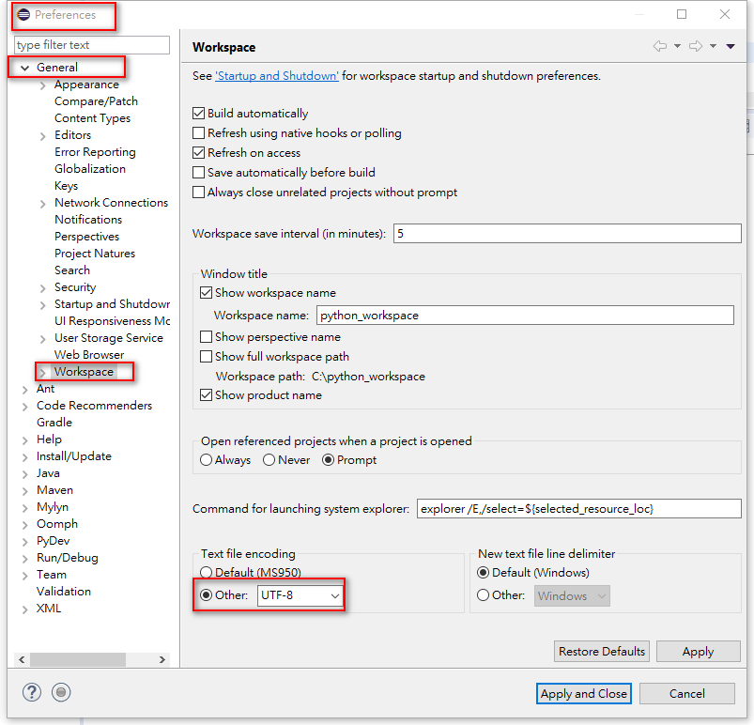Select Perspectives in the tree
Screen dimensions: 754x725
87,237
